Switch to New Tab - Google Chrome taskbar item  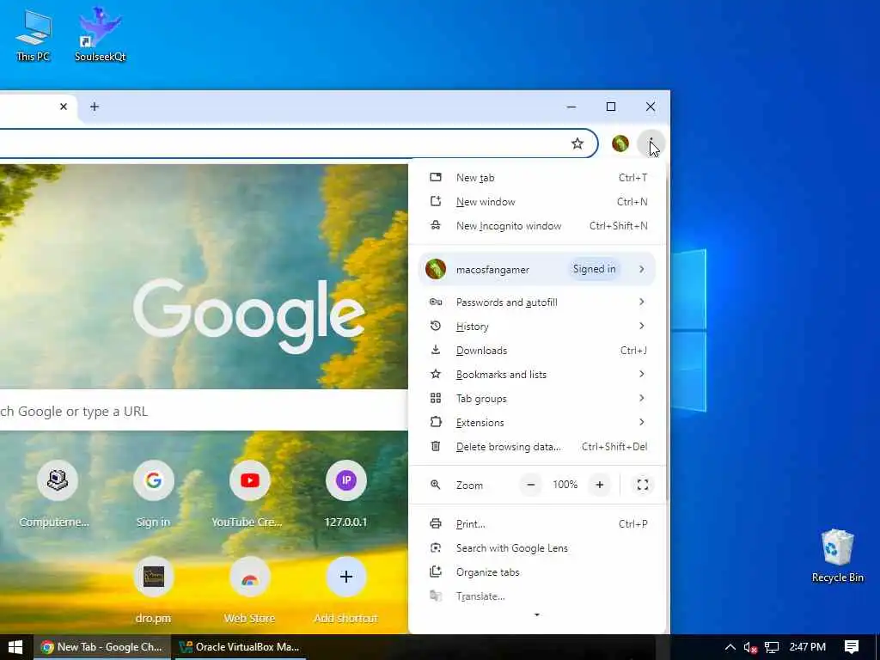coord(102,647)
